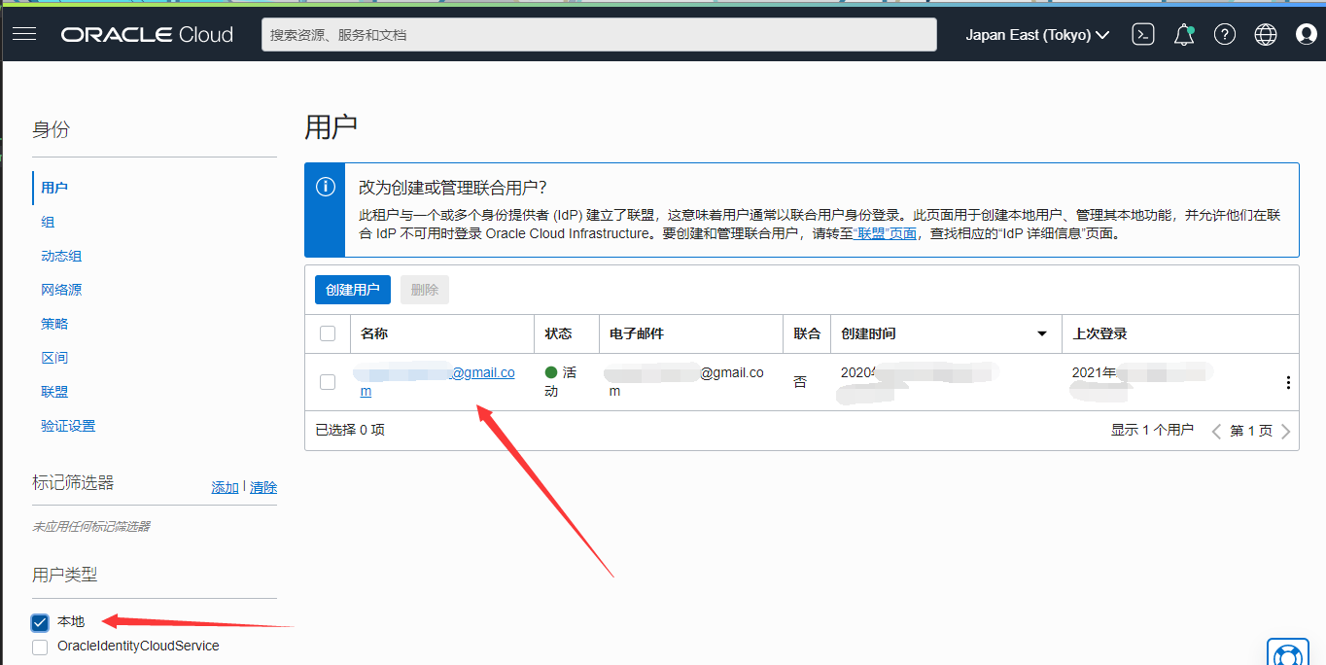Select the gmail user's row checkbox
Viewport: 1326px width, 665px height.
click(327, 382)
